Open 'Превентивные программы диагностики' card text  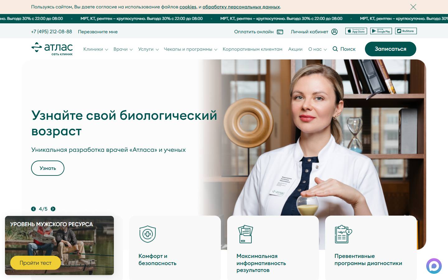pos(368,259)
